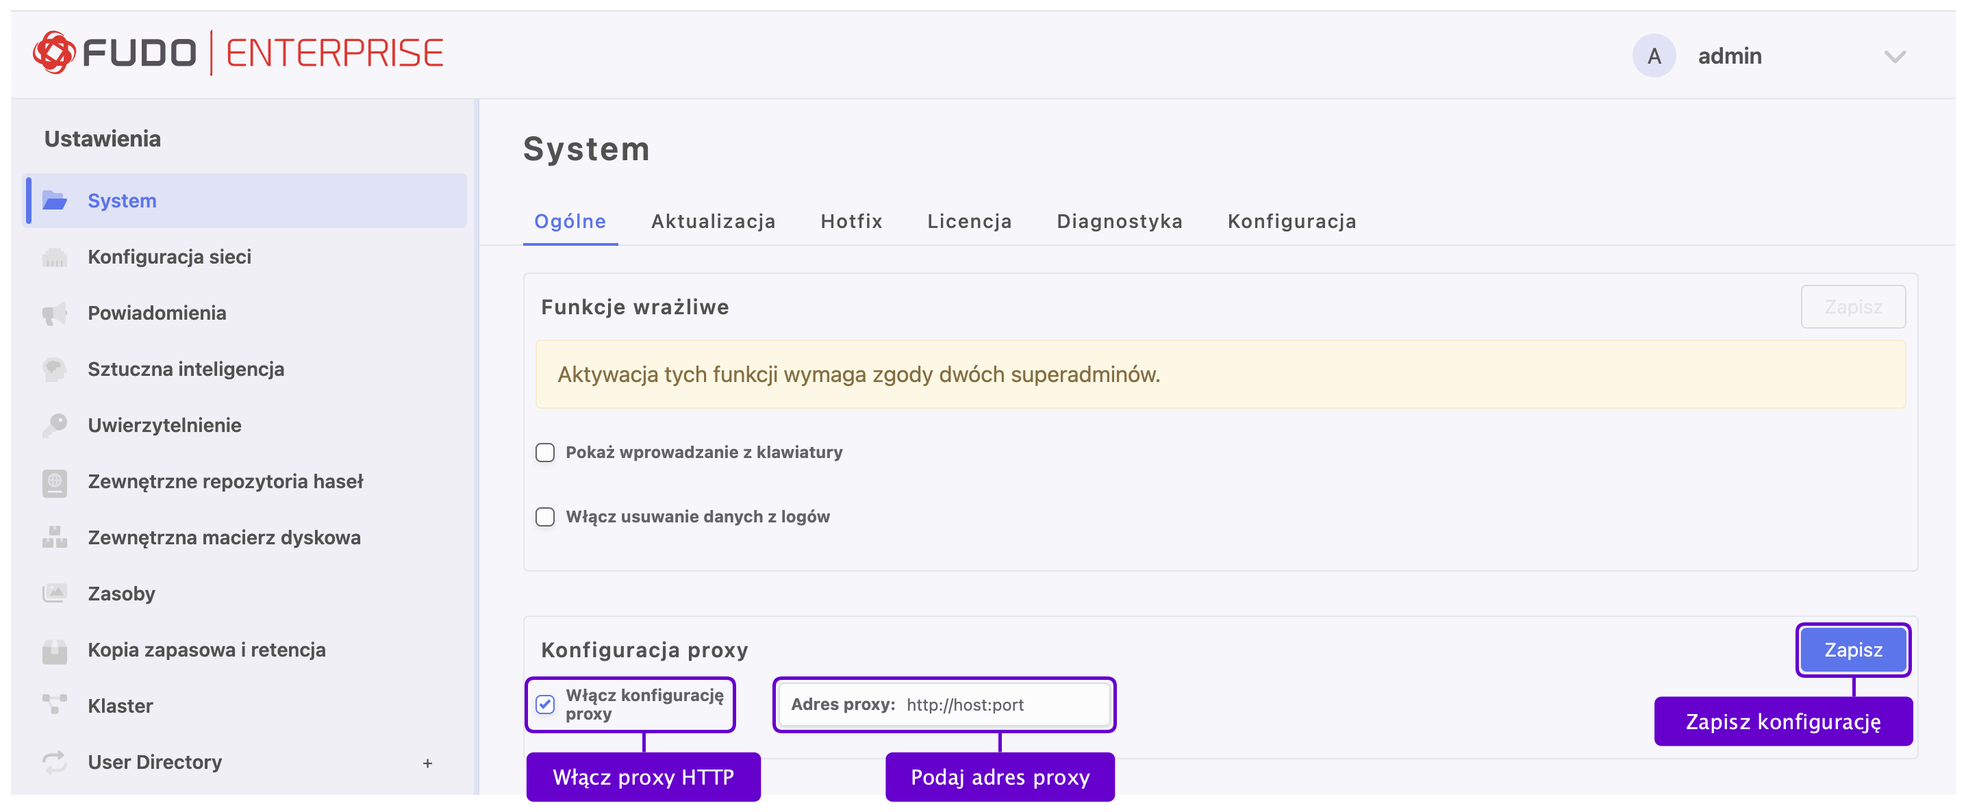Check Włącz usuwanie danych z logów

(x=545, y=517)
